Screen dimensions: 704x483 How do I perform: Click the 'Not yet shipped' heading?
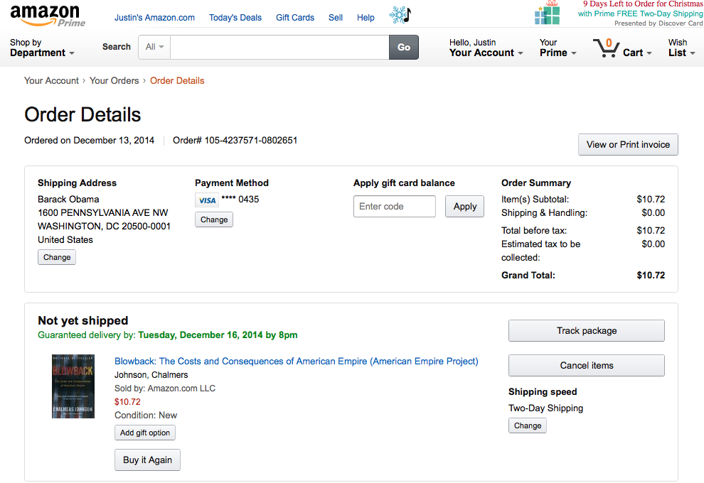[x=83, y=320]
